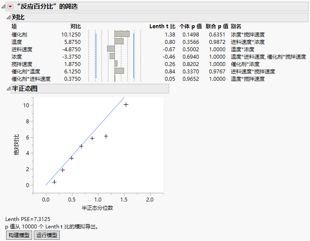The width and height of the screenshot is (310, 241).
Task: Click the alias 温度*搅拌速度
Action: [248, 79]
